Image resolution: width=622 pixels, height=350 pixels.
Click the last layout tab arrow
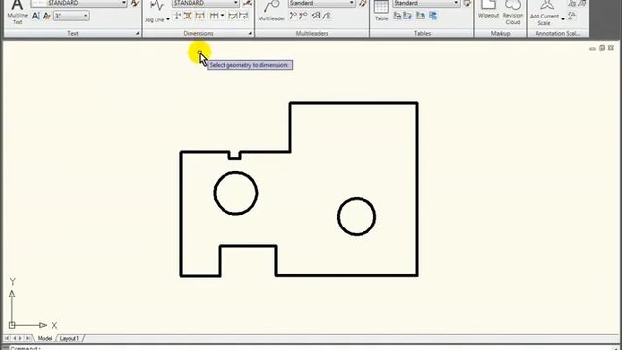tap(28, 338)
